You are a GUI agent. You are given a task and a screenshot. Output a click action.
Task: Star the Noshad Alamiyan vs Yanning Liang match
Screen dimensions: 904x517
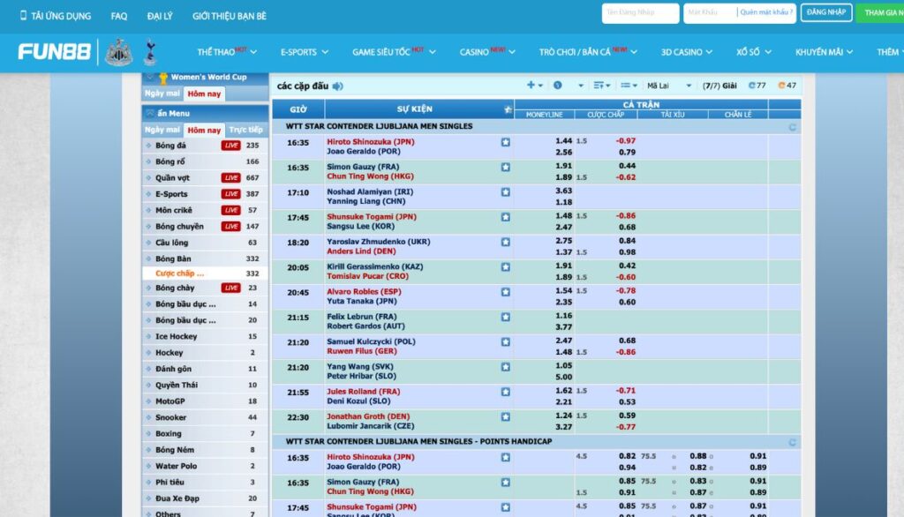(506, 192)
